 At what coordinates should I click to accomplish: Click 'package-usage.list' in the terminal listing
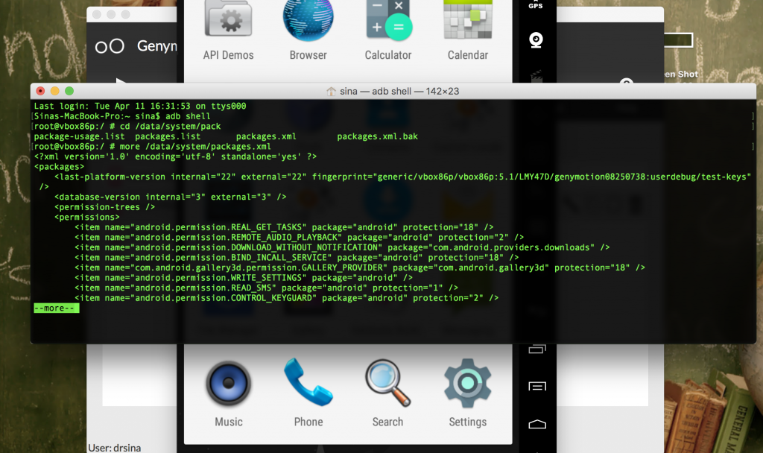coord(79,136)
